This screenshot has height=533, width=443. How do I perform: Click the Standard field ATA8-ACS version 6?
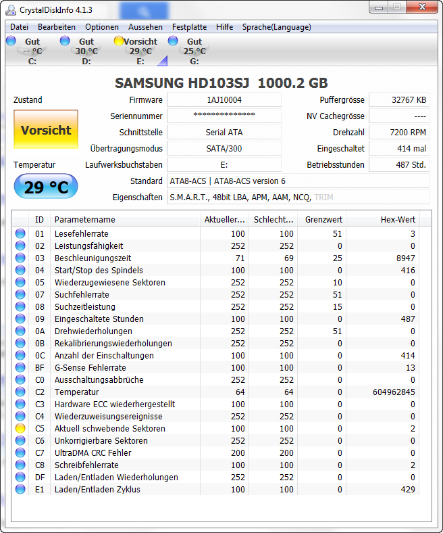(298, 181)
